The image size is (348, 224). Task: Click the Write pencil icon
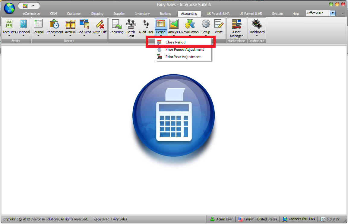click(x=219, y=24)
